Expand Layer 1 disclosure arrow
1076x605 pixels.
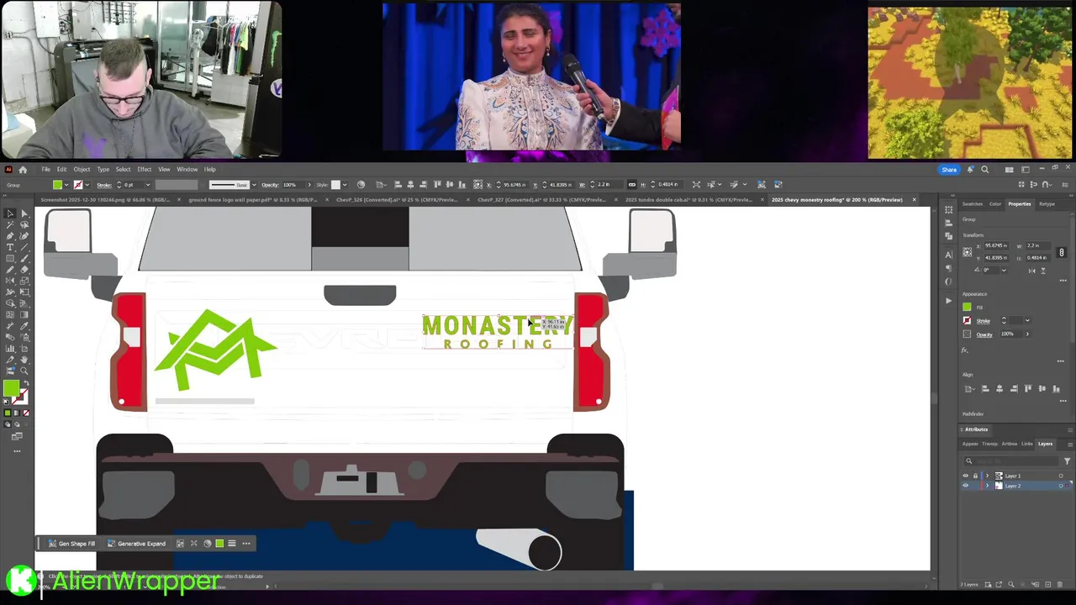coord(987,476)
